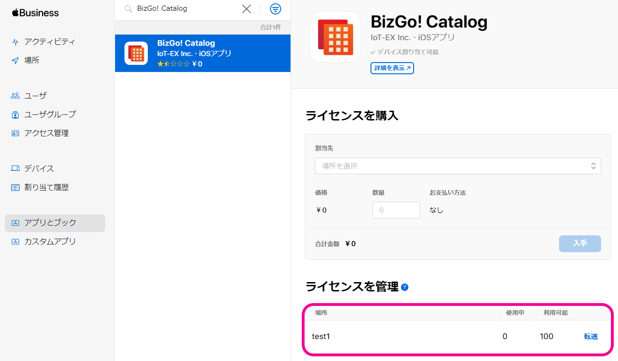Image resolution: width=618 pixels, height=361 pixels.
Task: Open ユーザグループ in sidebar
Action: [50, 114]
